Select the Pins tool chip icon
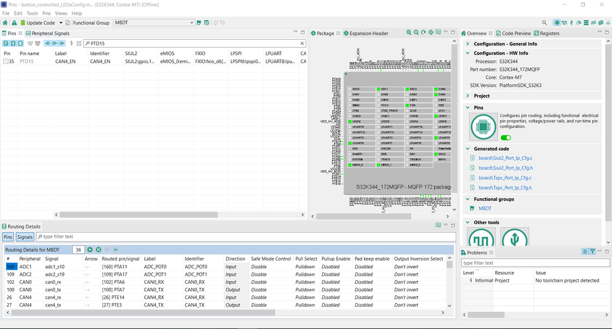 tap(557, 23)
